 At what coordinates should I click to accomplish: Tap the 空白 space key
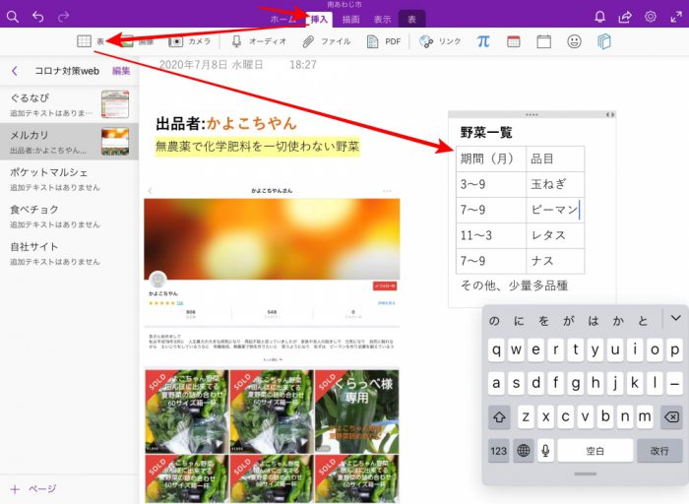point(595,451)
